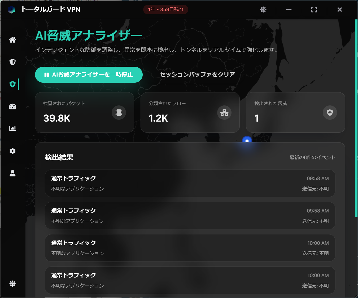Click the theme sun icon in title bar

[263, 9]
